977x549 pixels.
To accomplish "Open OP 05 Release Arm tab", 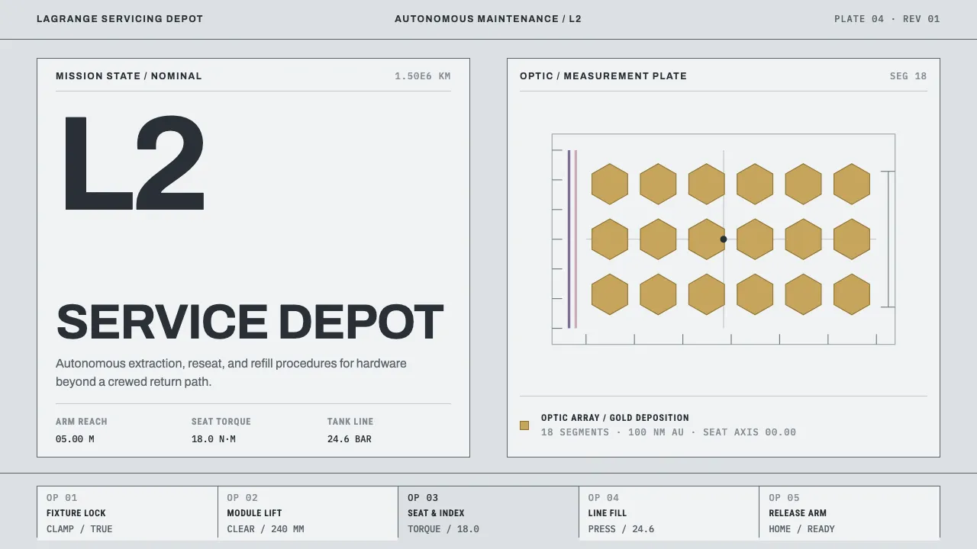I will coord(850,512).
